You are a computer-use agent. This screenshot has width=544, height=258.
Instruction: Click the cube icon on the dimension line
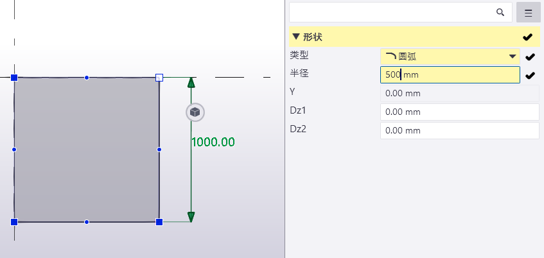point(195,112)
